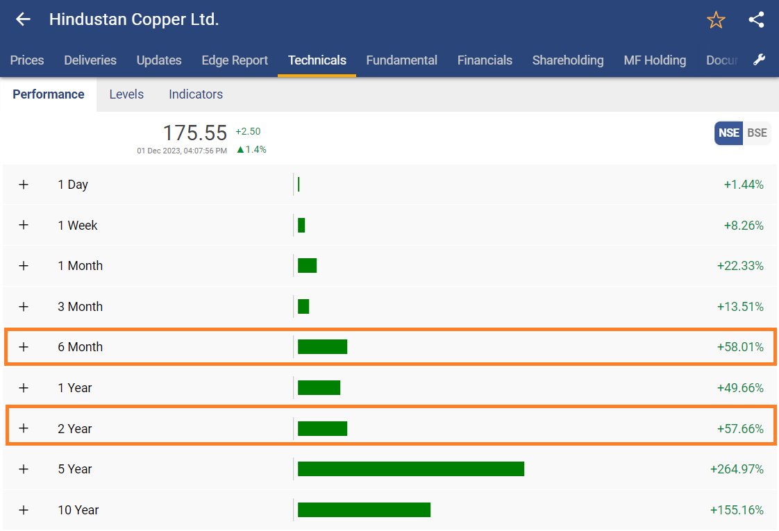Screen dimensions: 779x531
Task: Click the 6 Month performance bar
Action: coord(322,347)
